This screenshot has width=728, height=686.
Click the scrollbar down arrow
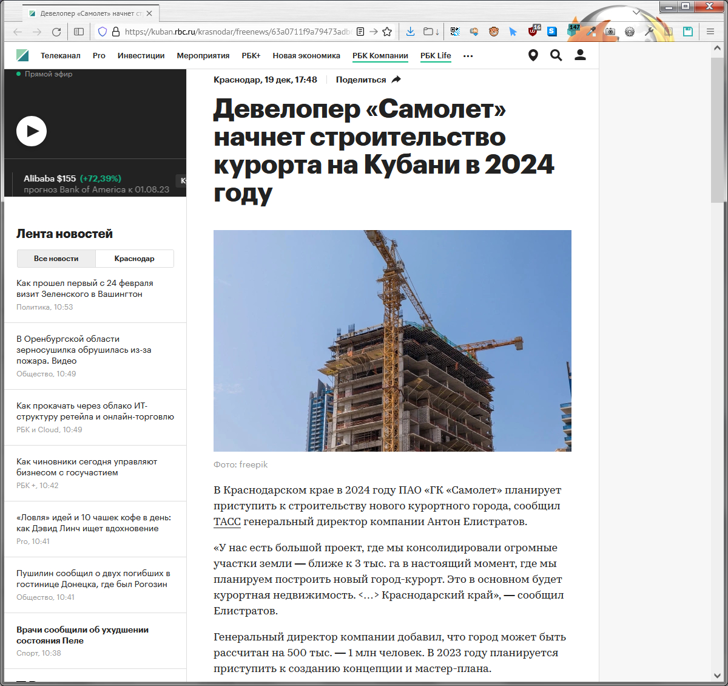point(718,675)
